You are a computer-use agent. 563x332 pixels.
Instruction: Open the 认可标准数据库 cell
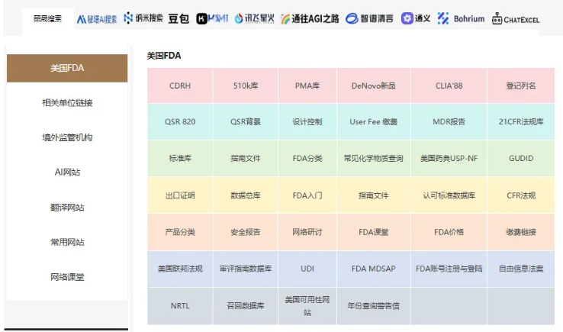click(x=449, y=195)
